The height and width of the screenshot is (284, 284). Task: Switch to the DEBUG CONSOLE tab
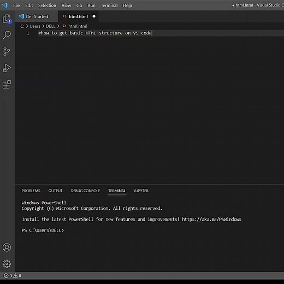85,191
